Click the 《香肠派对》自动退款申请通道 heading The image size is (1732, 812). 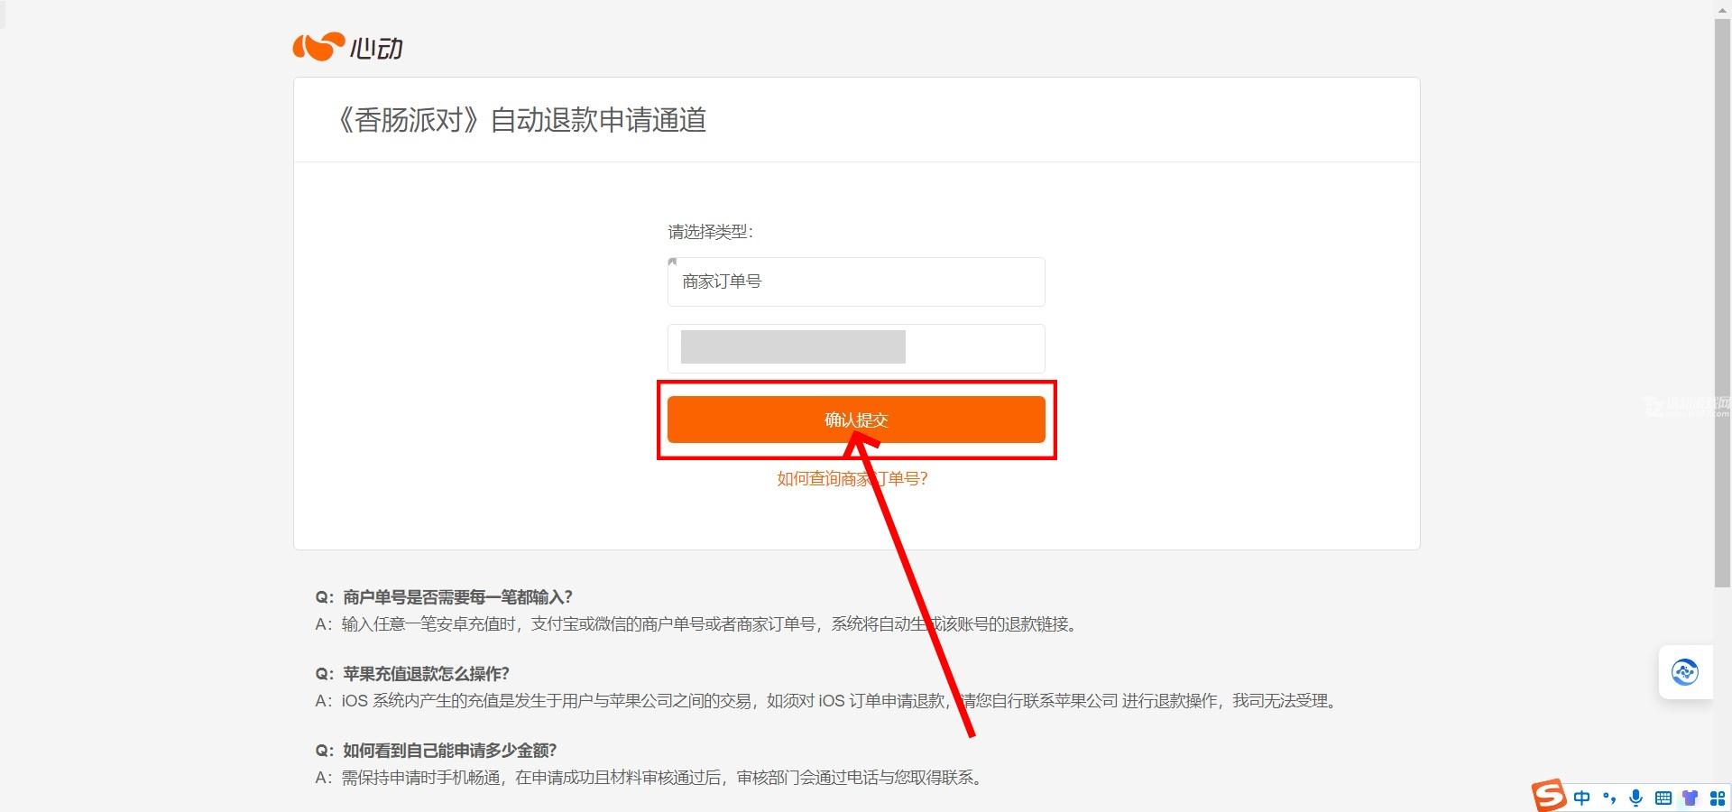point(521,120)
